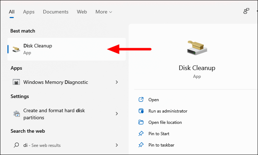
Task: Click the Disk Cleanup title in preview pane
Action: (197, 68)
